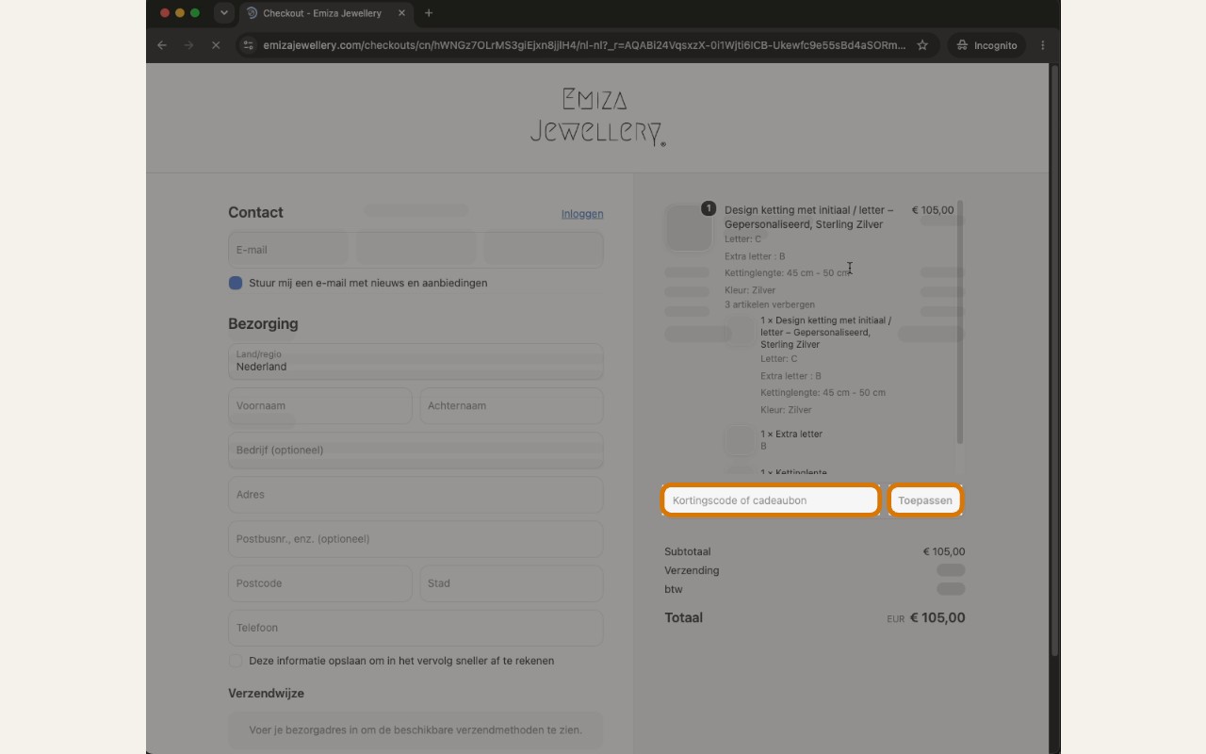Open the Chrome three-dot menu
The height and width of the screenshot is (754, 1206).
1042,45
